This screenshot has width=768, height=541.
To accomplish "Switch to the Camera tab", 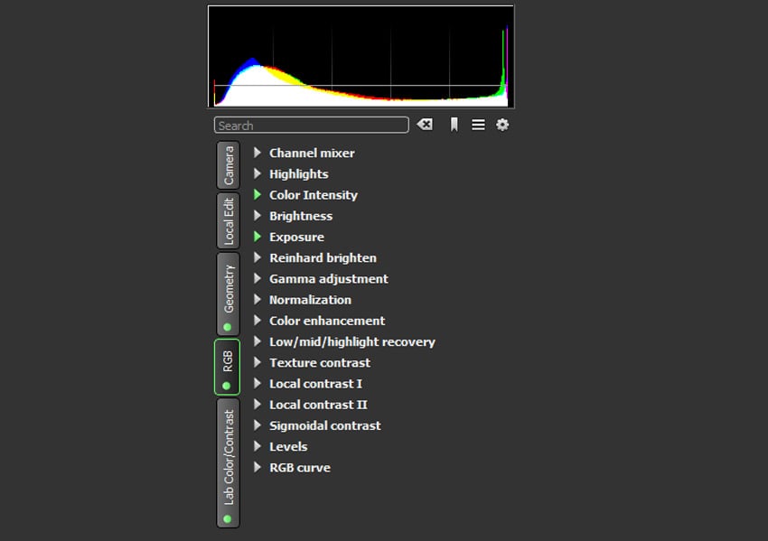I will (x=229, y=165).
